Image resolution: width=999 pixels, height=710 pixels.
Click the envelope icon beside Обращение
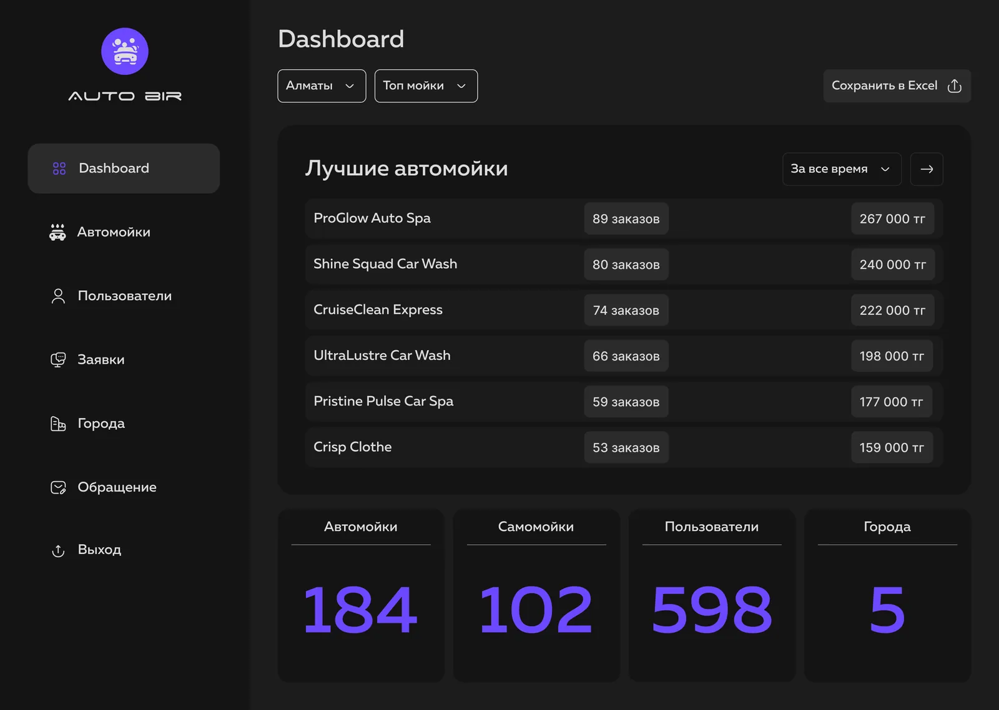(58, 487)
